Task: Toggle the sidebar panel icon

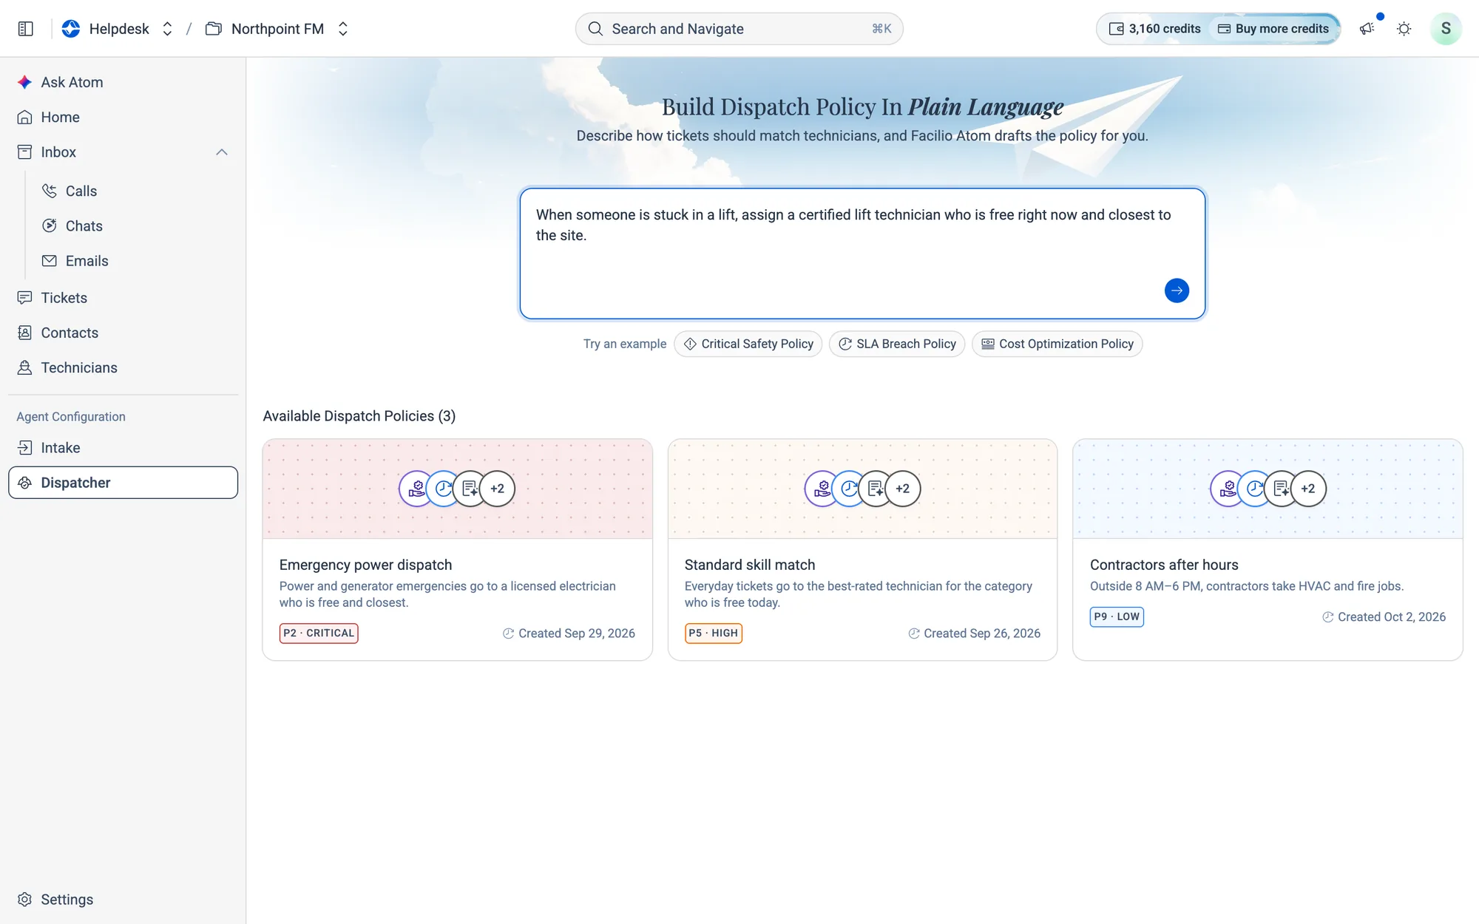Action: pos(26,29)
